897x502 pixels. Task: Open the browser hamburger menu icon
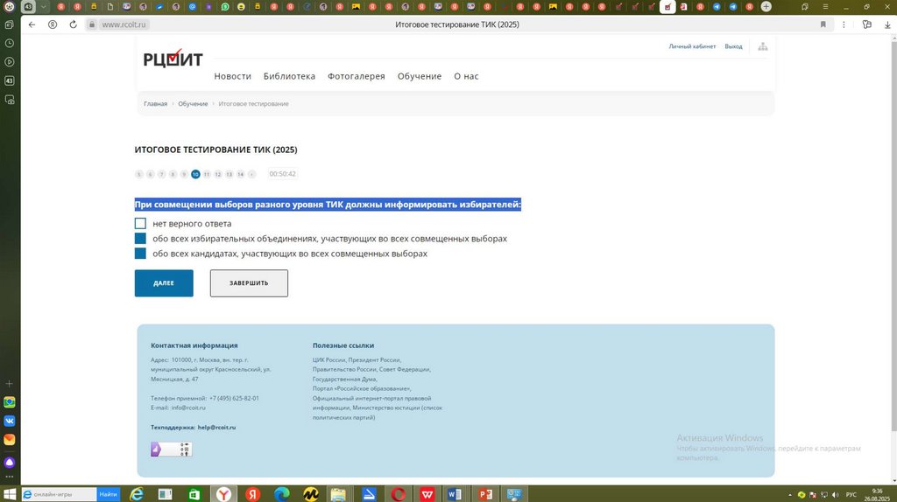(825, 7)
